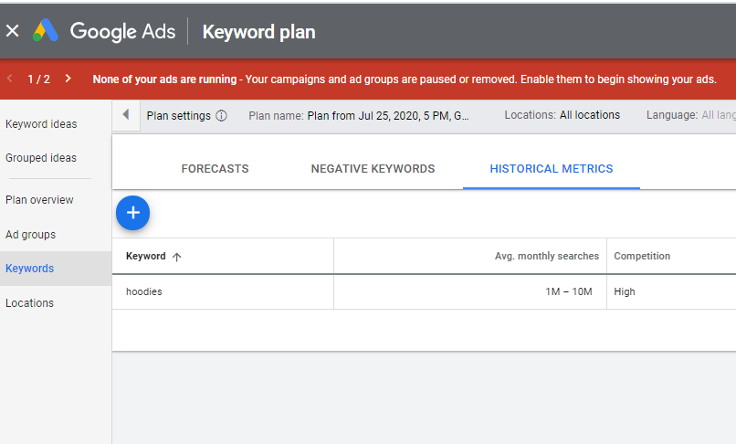Click the 1M – 10M searches value
Viewport: 736px width, 444px height.
[x=568, y=291]
